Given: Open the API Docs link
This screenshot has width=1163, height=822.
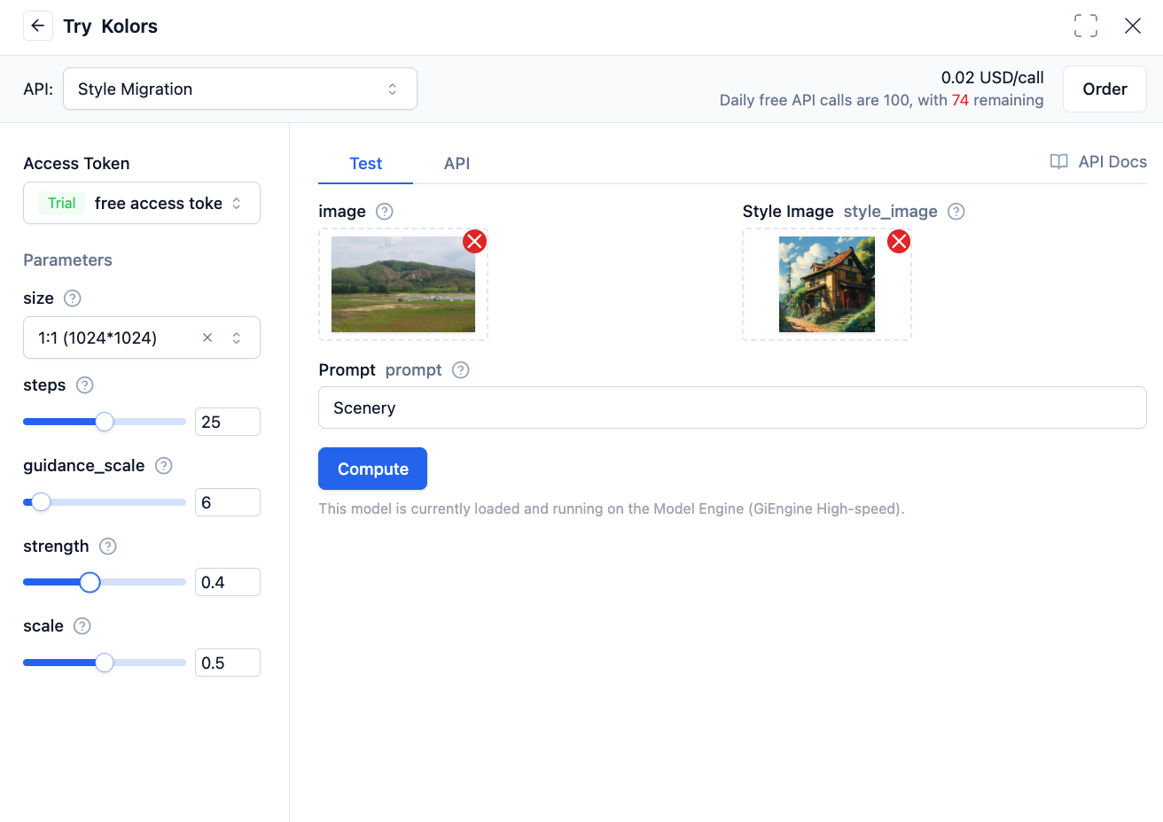Looking at the screenshot, I should click(1098, 161).
